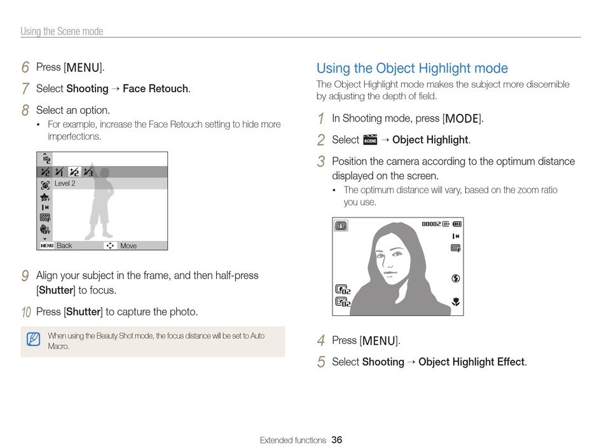Click 'Using the Scene mode' header text
This screenshot has width=604, height=447.
62,31
